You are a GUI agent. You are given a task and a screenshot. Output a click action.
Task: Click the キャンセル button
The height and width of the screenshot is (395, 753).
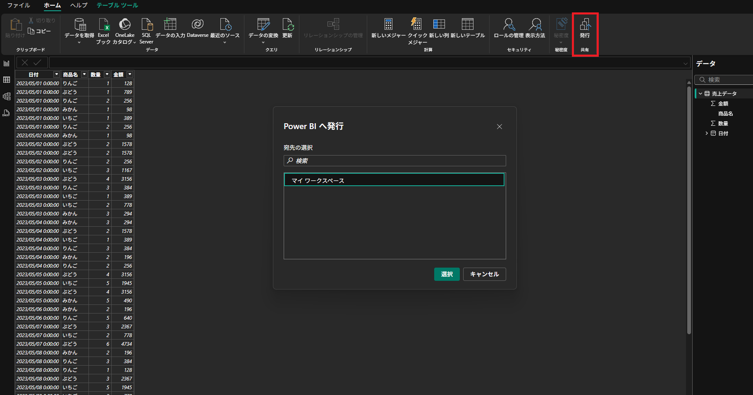click(484, 274)
